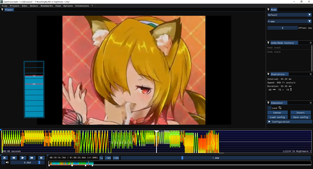Click the Duration: 33.33 ms statistic
The image size is (313, 169).
279,86
